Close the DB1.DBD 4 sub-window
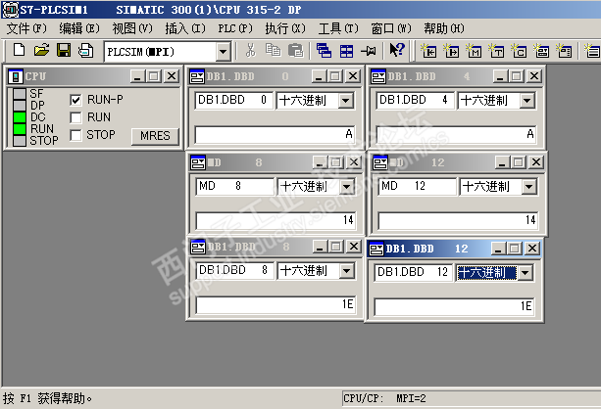The width and height of the screenshot is (601, 409). pyautogui.click(x=534, y=76)
